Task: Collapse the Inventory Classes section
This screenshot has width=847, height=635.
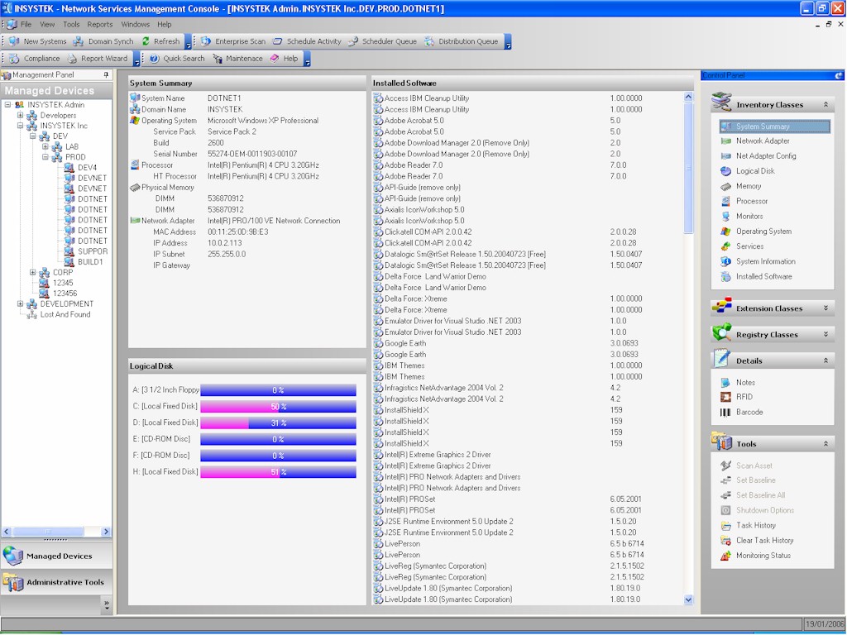Action: [825, 105]
